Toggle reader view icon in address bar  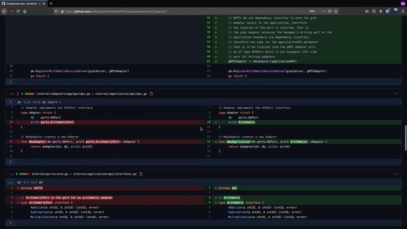[329, 11]
